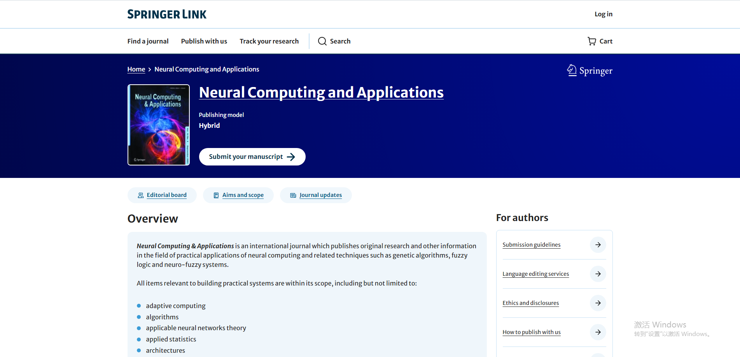Click the 'algorithms' list item
This screenshot has width=740, height=357.
pyautogui.click(x=162, y=317)
